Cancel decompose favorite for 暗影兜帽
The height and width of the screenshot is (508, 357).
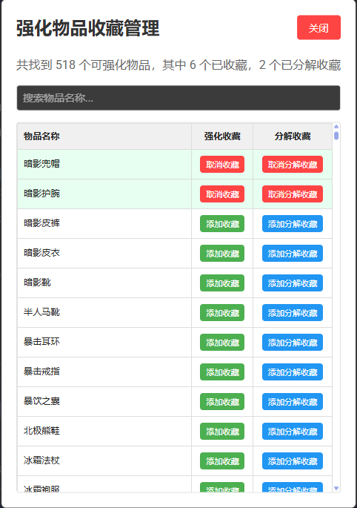click(293, 165)
